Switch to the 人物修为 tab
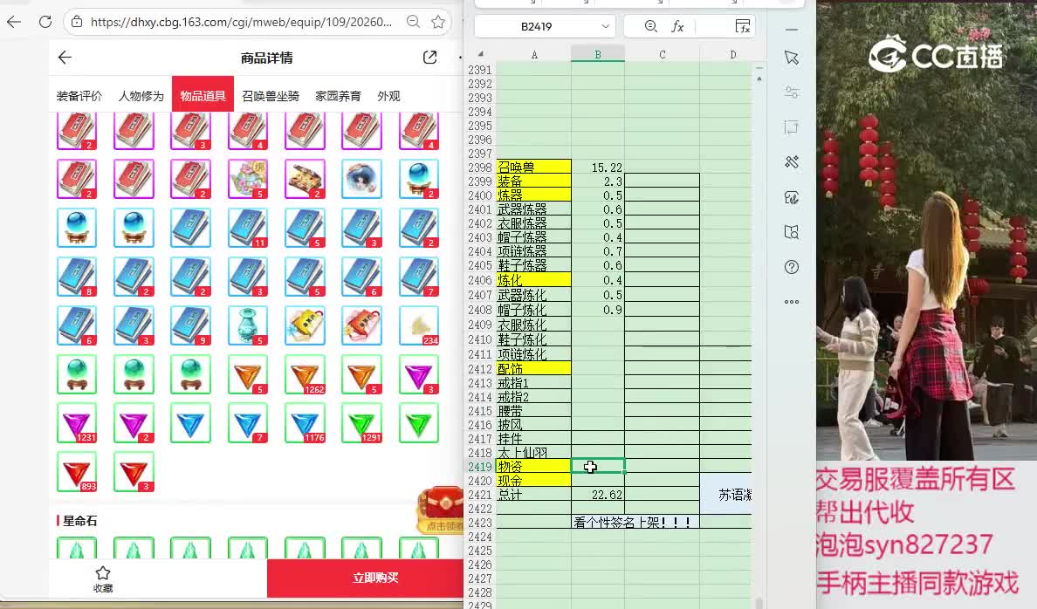 point(141,96)
